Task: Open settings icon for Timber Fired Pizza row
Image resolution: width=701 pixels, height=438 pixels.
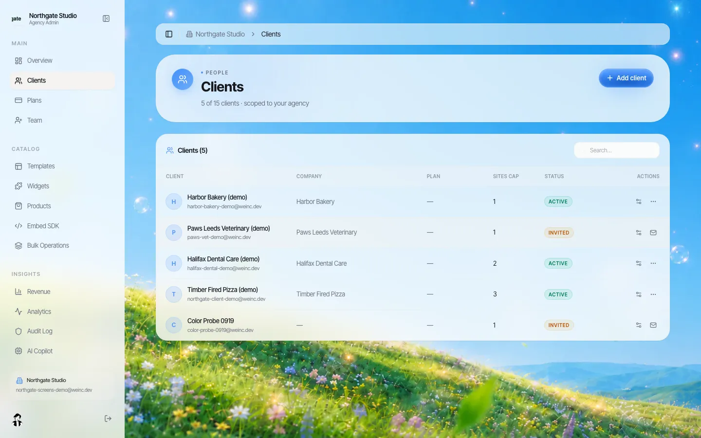Action: click(x=639, y=294)
